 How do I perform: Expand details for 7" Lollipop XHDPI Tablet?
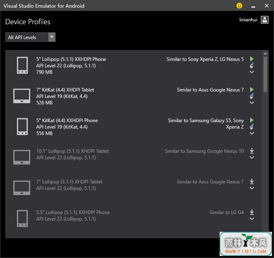pyautogui.click(x=251, y=188)
